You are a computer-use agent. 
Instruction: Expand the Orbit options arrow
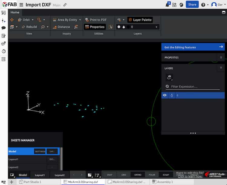click(x=33, y=20)
